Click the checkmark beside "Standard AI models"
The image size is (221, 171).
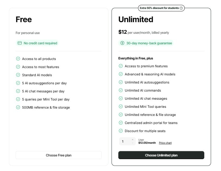tap(18, 75)
